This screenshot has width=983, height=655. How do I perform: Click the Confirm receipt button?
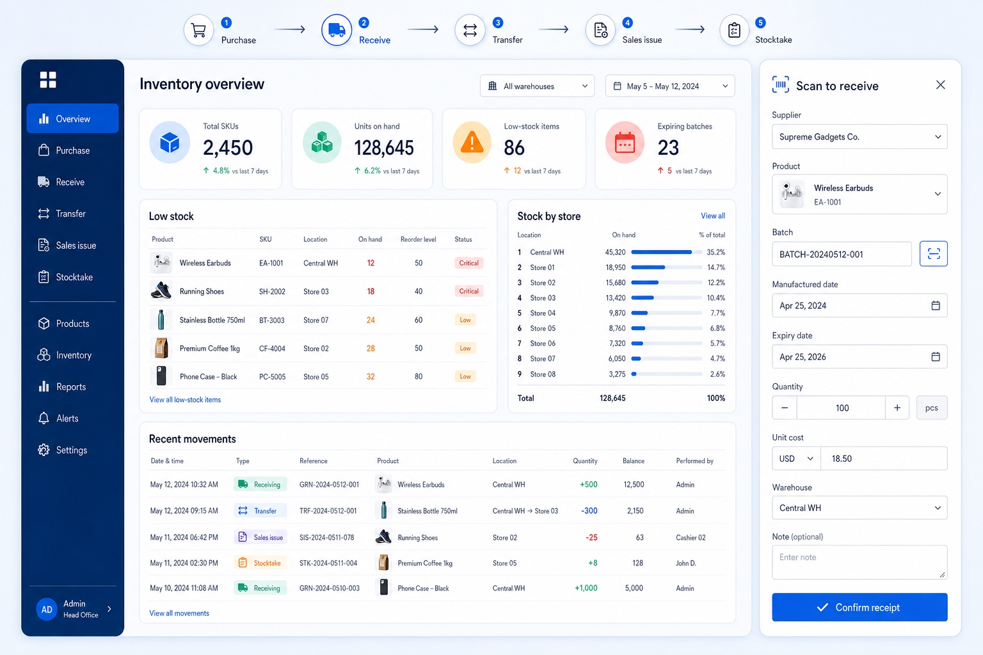[859, 607]
